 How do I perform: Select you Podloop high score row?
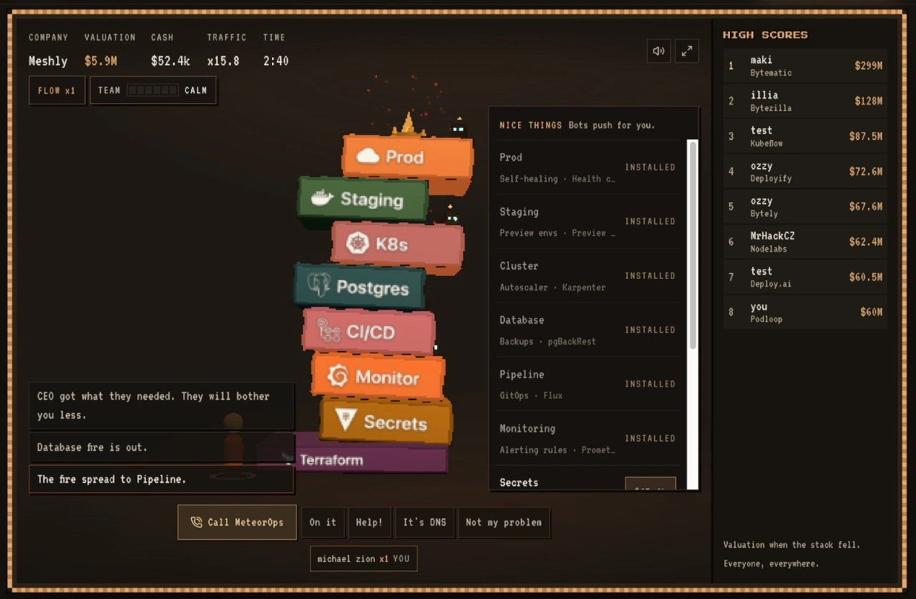tap(805, 312)
